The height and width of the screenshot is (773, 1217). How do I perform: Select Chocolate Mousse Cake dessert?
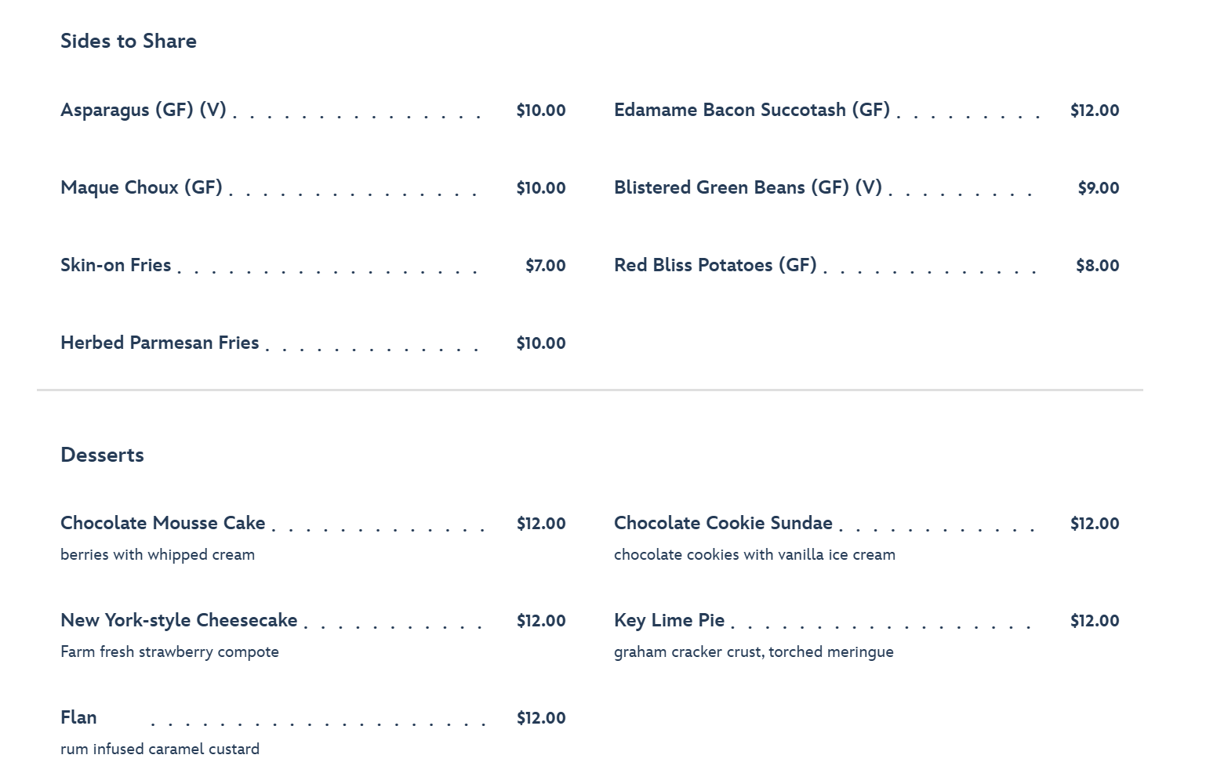pos(163,523)
